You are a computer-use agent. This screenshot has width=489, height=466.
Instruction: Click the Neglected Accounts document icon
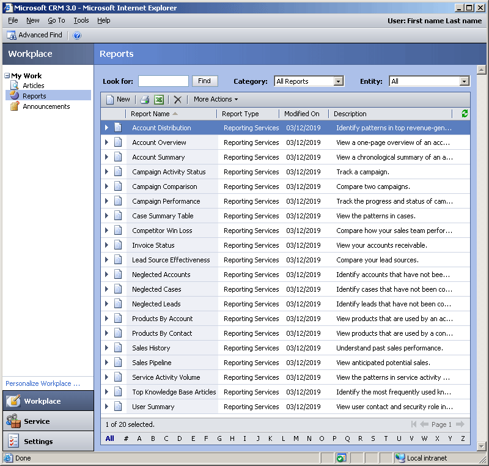[x=118, y=274]
